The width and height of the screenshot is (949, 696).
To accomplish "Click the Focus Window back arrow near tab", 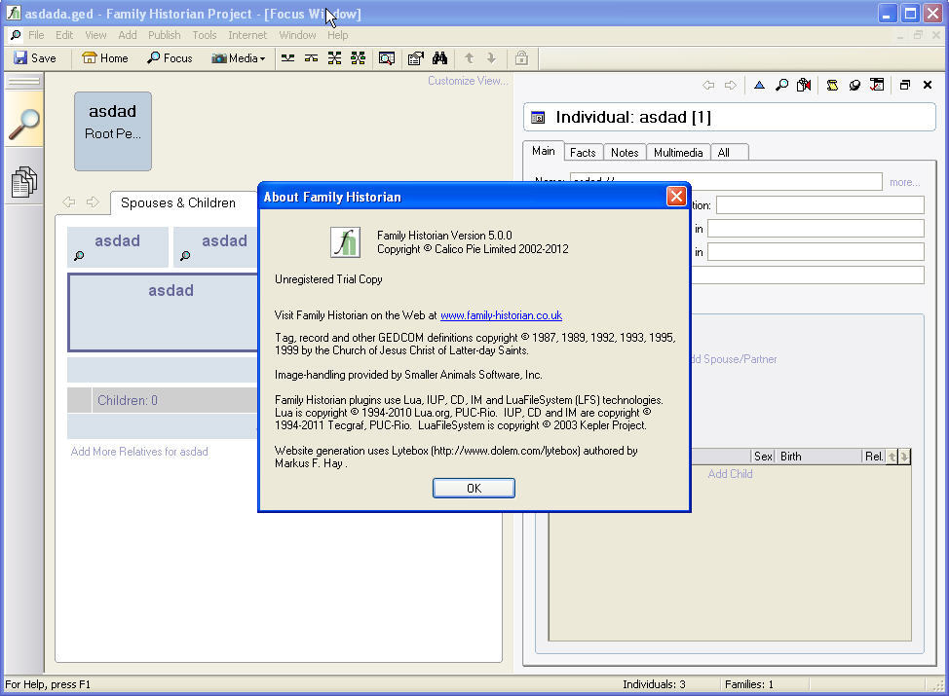I will tap(69, 201).
